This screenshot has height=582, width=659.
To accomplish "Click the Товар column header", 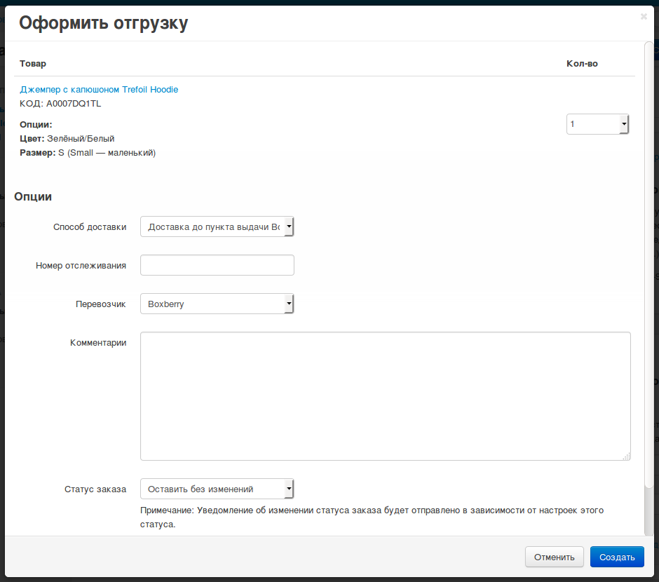I will [33, 64].
